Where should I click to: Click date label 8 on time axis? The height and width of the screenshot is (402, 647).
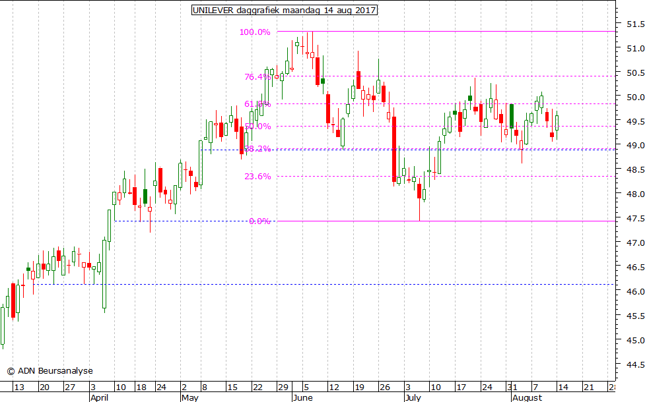tap(205, 388)
